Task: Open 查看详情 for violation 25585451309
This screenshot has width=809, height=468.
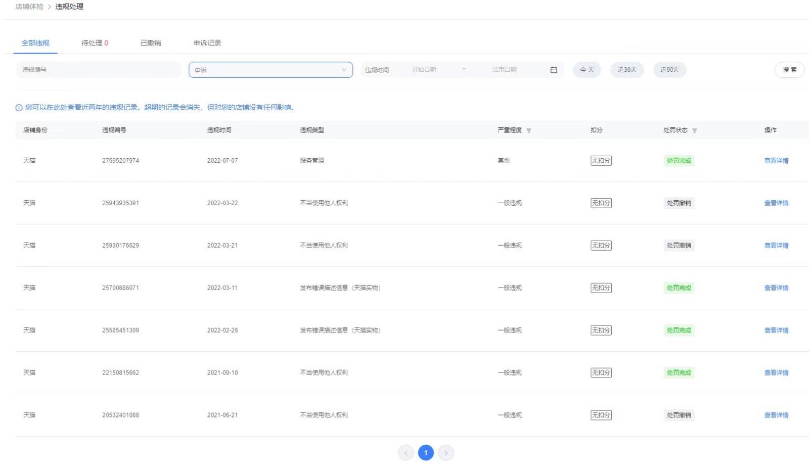Action: 776,331
